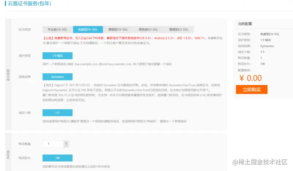
Task: Select the 增强型EV SSL certificate type
Action: [179, 30]
